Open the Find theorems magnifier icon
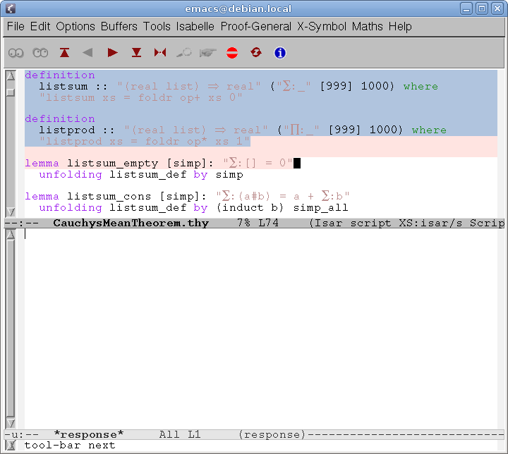The height and width of the screenshot is (454, 508). 184,53
